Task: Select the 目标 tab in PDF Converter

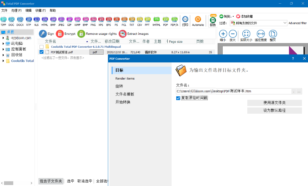Action: tap(141, 70)
